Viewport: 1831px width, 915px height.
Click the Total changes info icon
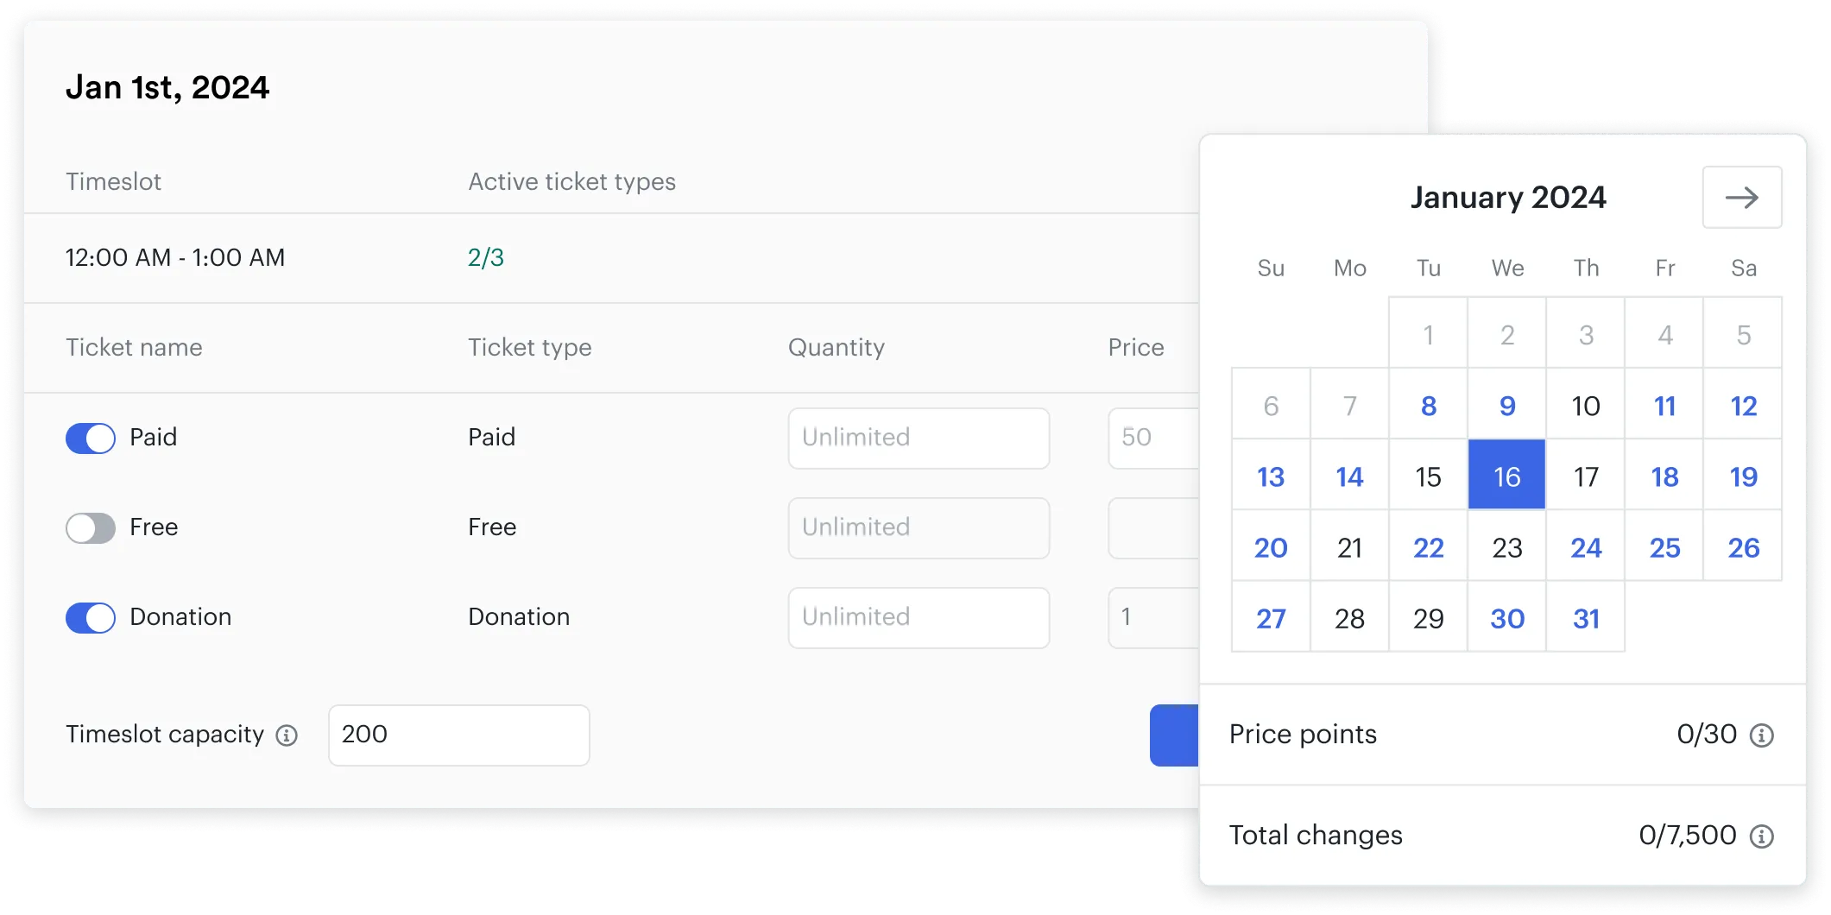tap(1765, 836)
